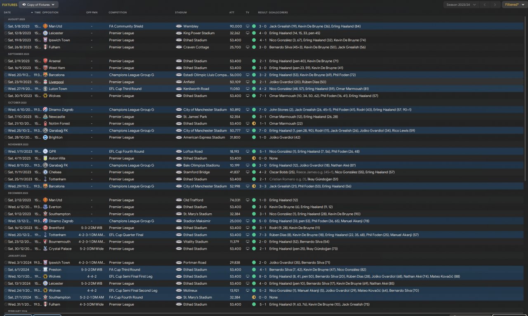The height and width of the screenshot is (316, 528).
Task: Click the 5-2-2-1 DM AM formation cell
Action: pos(92,297)
